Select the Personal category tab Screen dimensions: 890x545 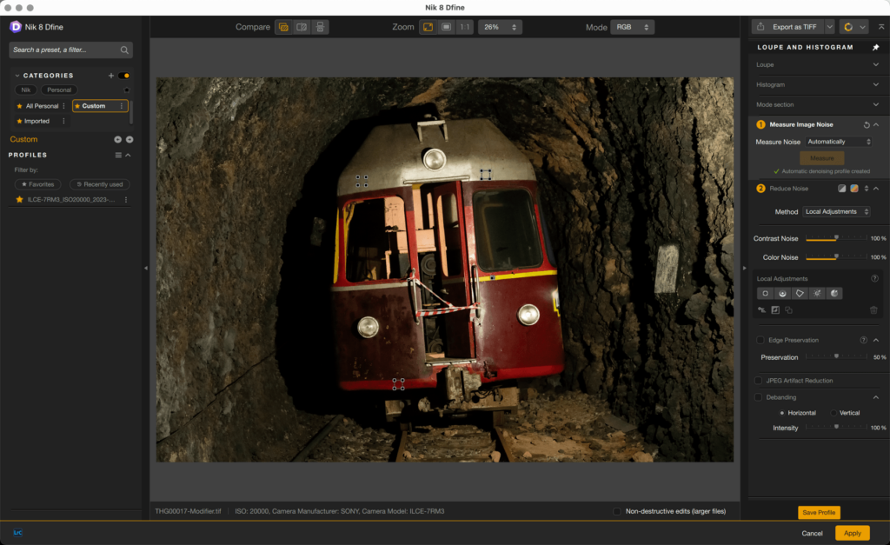coord(59,90)
